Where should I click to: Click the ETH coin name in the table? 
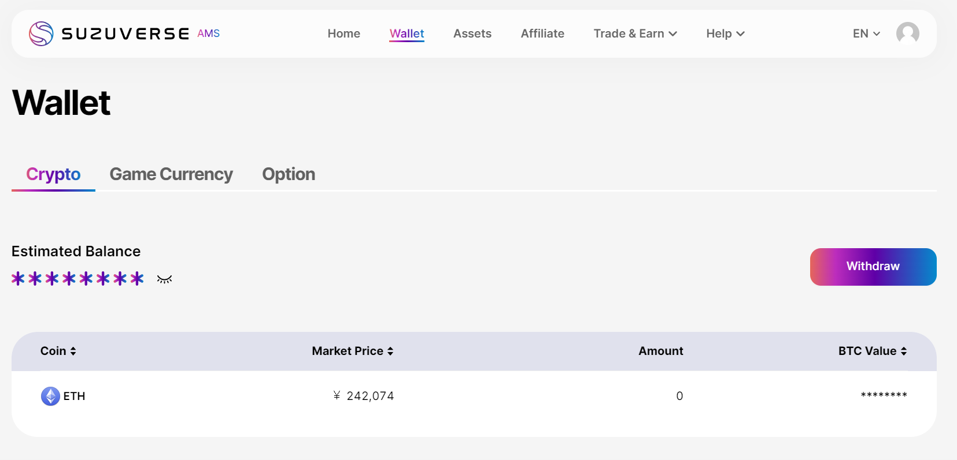[x=74, y=396]
